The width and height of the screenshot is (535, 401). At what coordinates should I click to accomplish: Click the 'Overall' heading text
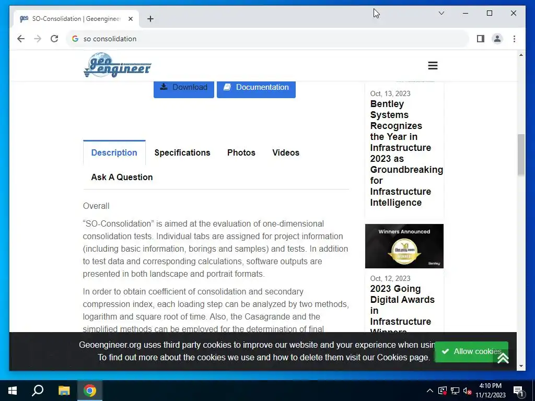pyautogui.click(x=96, y=206)
